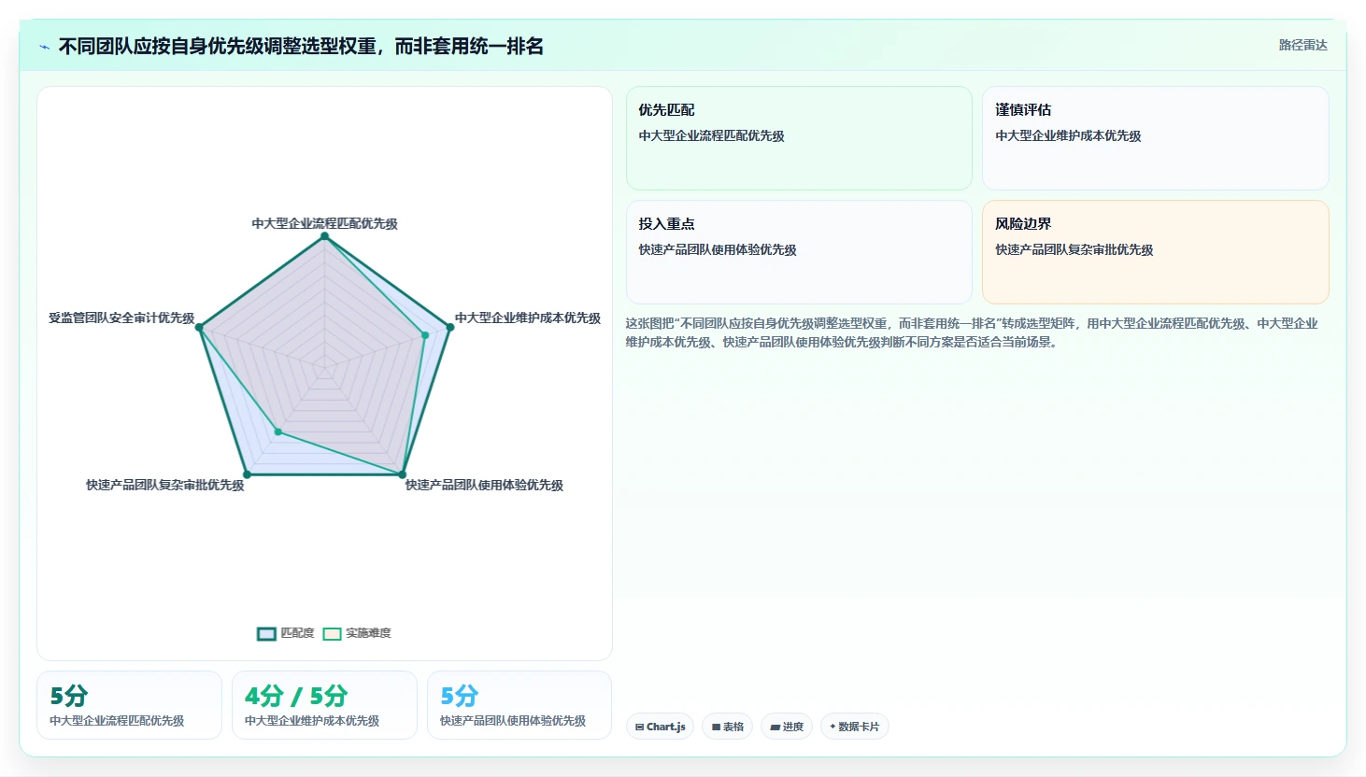Click the 实施难度 point on 维护成本 axis
1366x777 pixels.
coord(425,335)
